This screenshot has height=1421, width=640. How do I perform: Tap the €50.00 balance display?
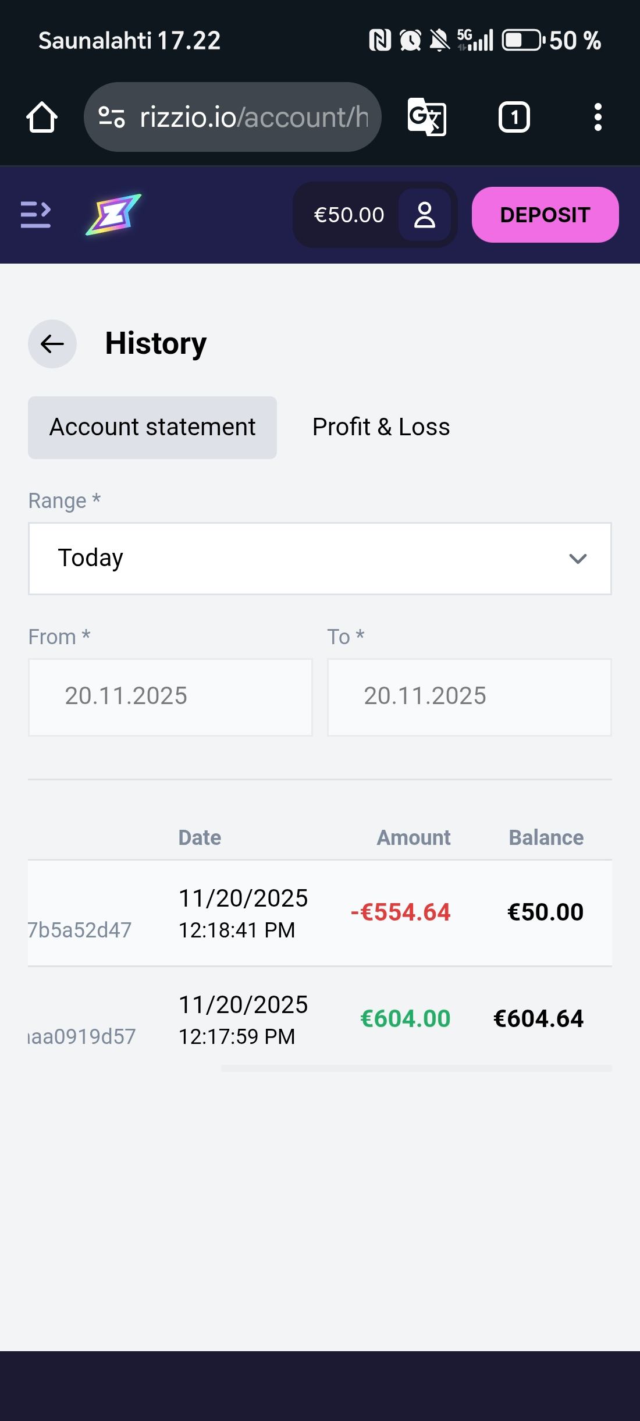[349, 215]
